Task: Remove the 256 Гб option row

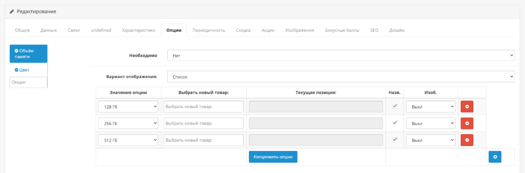Action: pos(467,123)
